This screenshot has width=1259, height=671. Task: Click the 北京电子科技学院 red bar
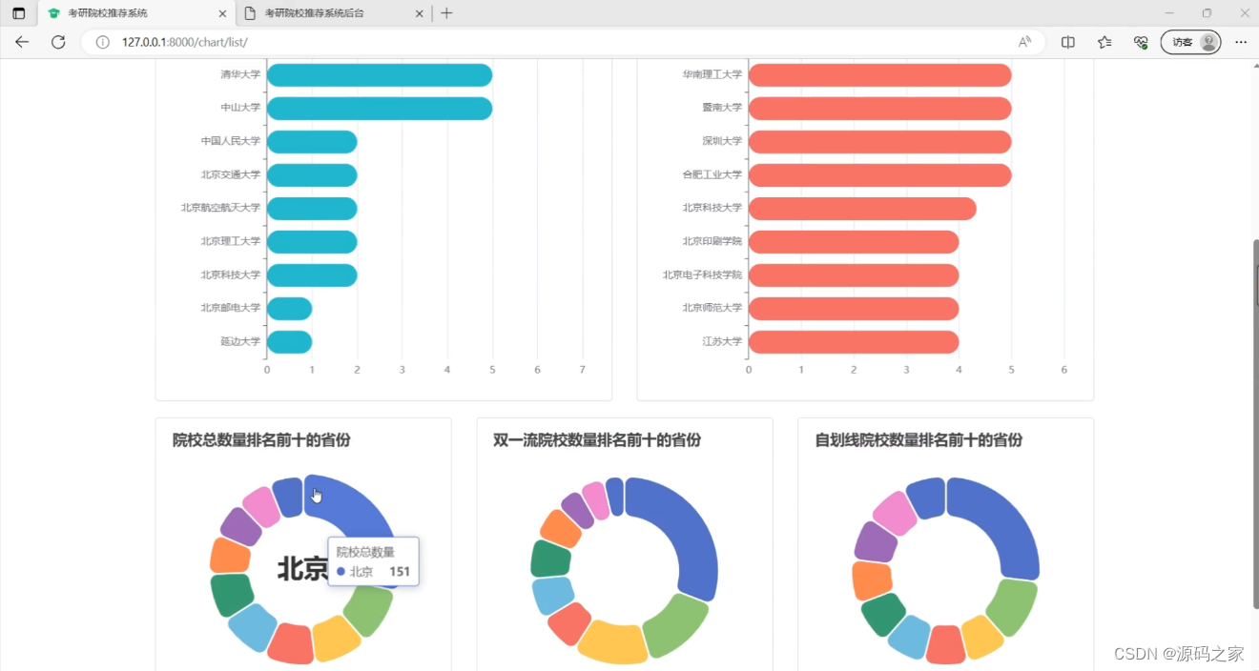pos(854,275)
